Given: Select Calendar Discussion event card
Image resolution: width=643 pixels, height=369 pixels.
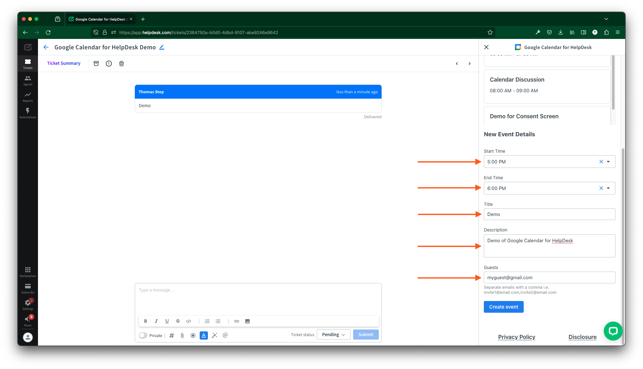Looking at the screenshot, I should [x=547, y=86].
